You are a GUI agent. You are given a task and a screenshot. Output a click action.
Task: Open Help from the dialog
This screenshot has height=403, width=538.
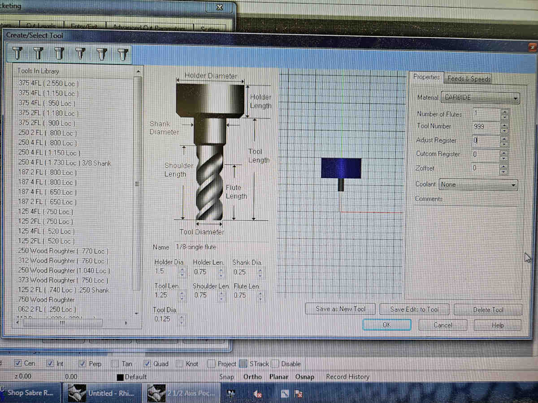[x=498, y=326]
